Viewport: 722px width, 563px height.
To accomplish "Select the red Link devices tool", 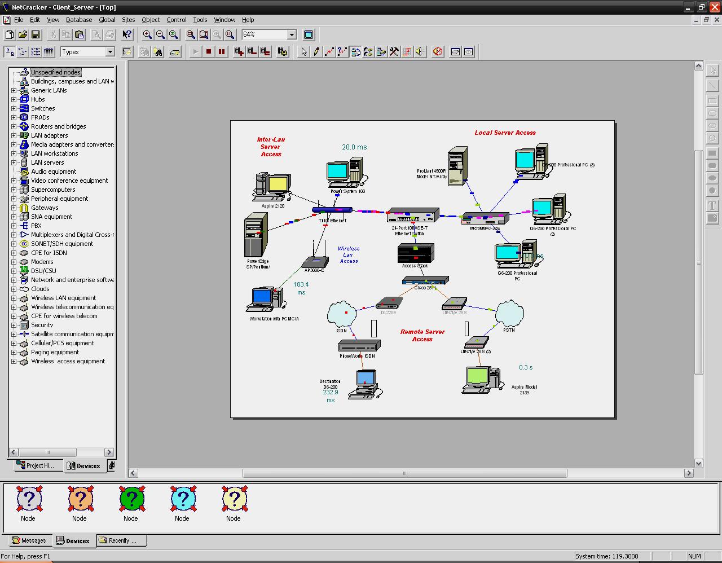I will coord(329,52).
